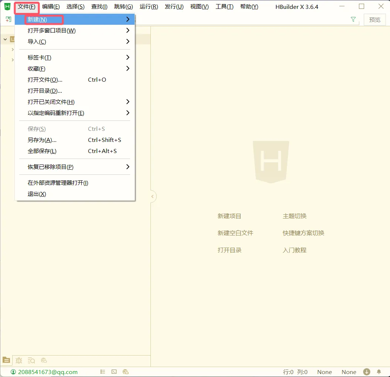Open the 运行(R) menu
Viewport: 390px width, 377px height.
[149, 7]
